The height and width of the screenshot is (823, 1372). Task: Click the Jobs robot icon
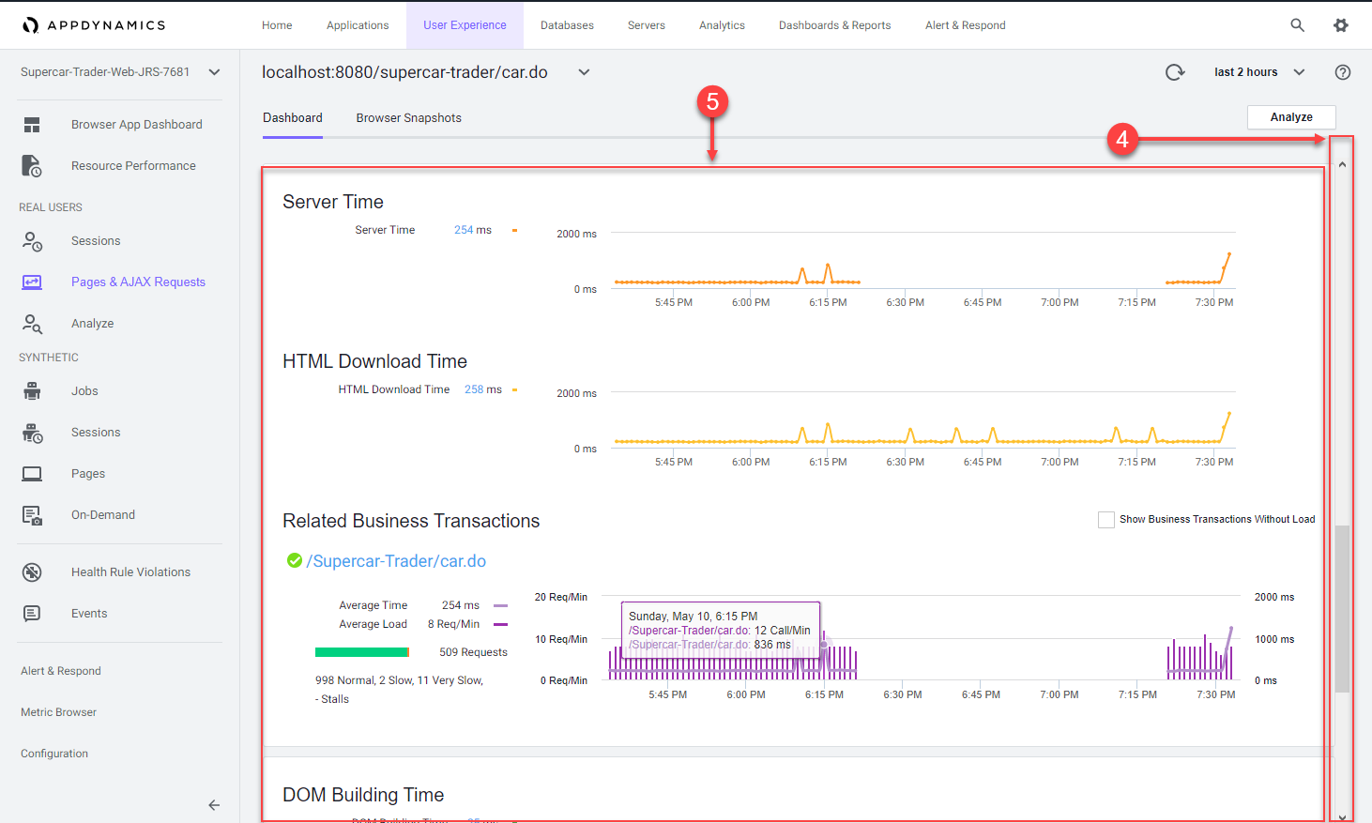pyautogui.click(x=32, y=391)
